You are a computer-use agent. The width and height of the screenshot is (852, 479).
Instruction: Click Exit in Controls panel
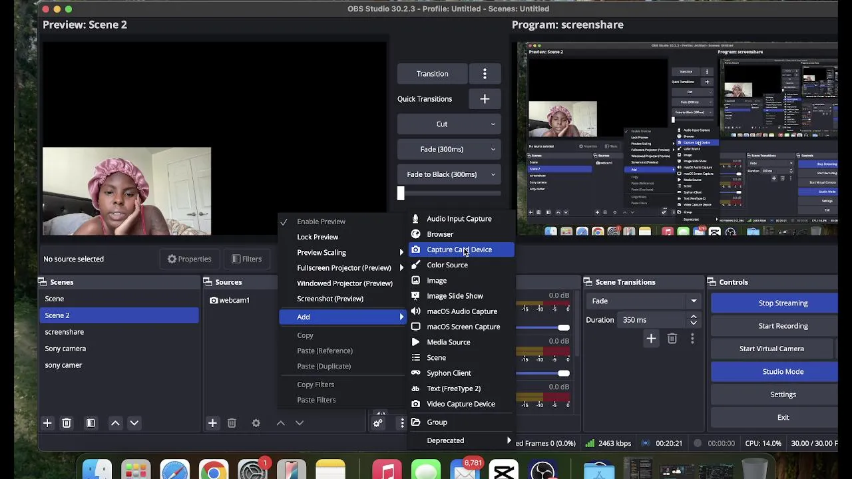point(775,418)
